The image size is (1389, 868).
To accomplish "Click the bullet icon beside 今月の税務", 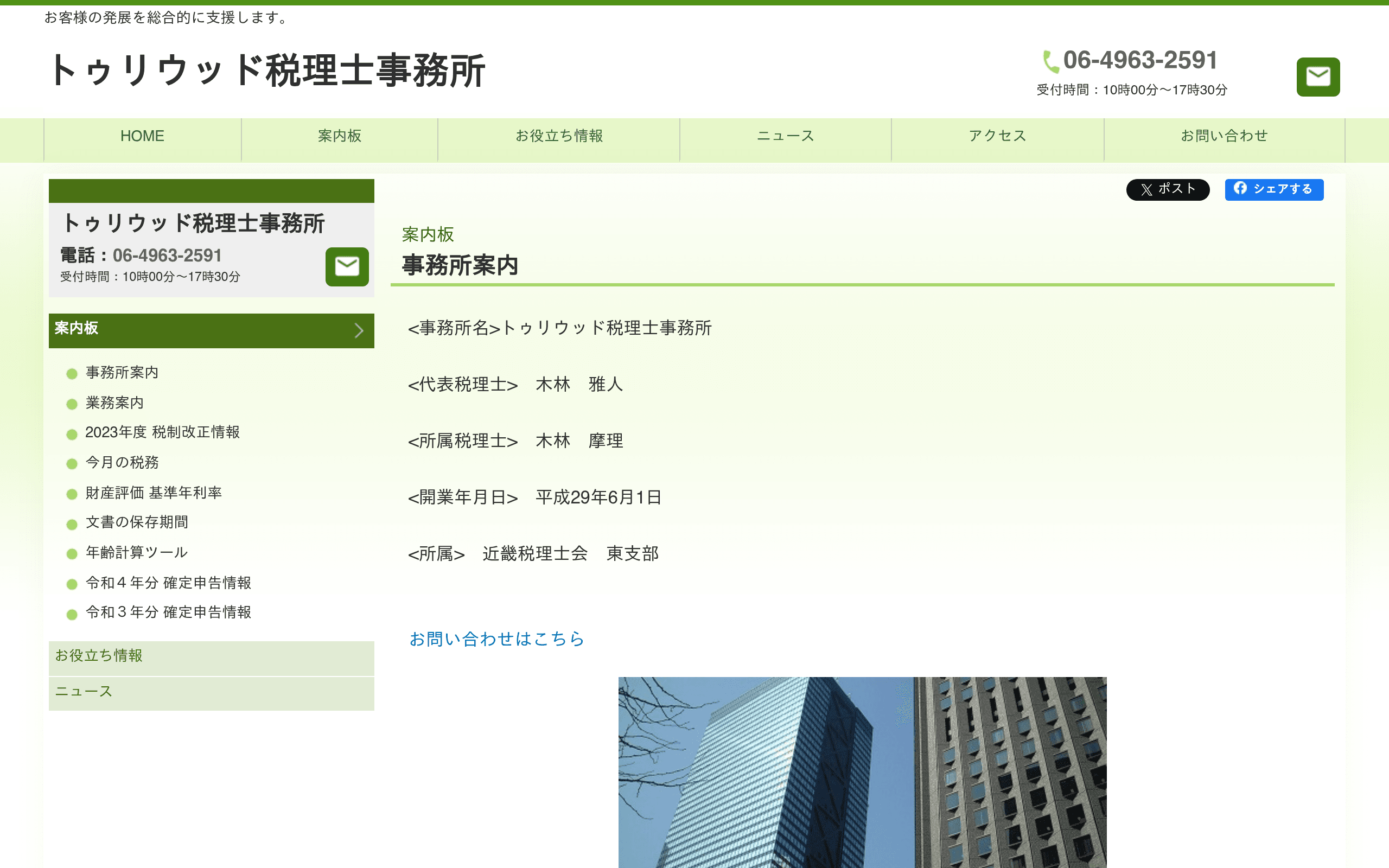I will 71,463.
